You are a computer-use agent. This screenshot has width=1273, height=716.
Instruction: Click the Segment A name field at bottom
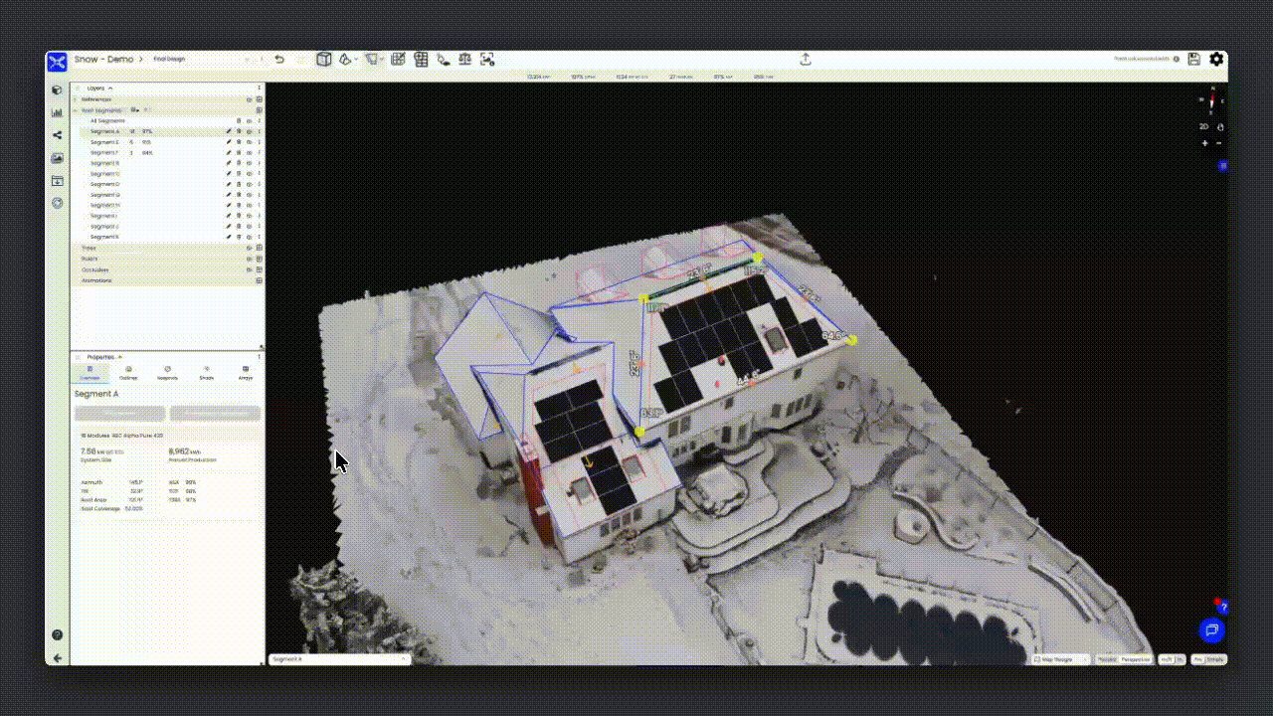coord(338,659)
